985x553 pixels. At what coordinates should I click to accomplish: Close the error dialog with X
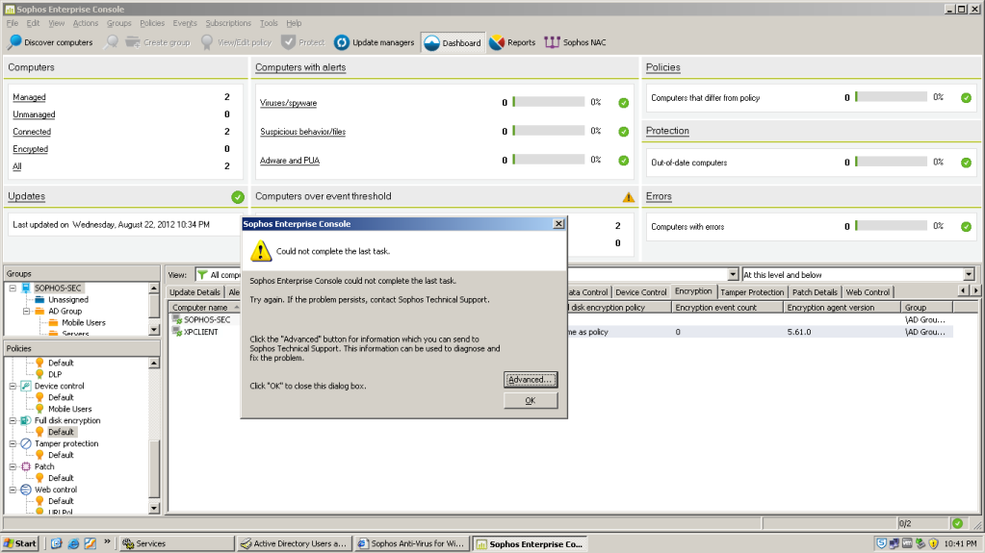(558, 224)
